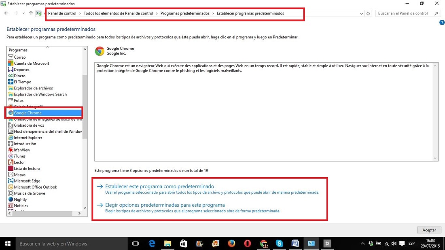This screenshot has width=445, height=250.
Task: Click programs list horizontal scroll right arrow
Action: pos(79,214)
